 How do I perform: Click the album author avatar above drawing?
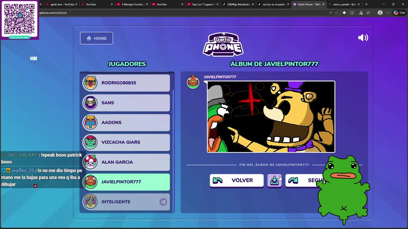pyautogui.click(x=193, y=82)
